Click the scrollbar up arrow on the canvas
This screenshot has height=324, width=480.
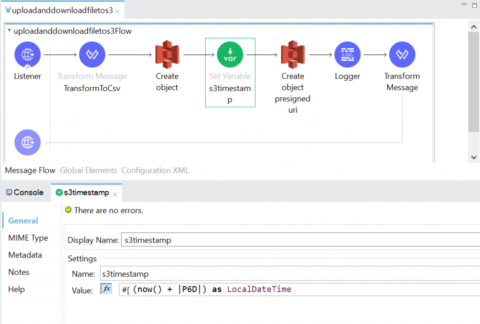point(473,27)
